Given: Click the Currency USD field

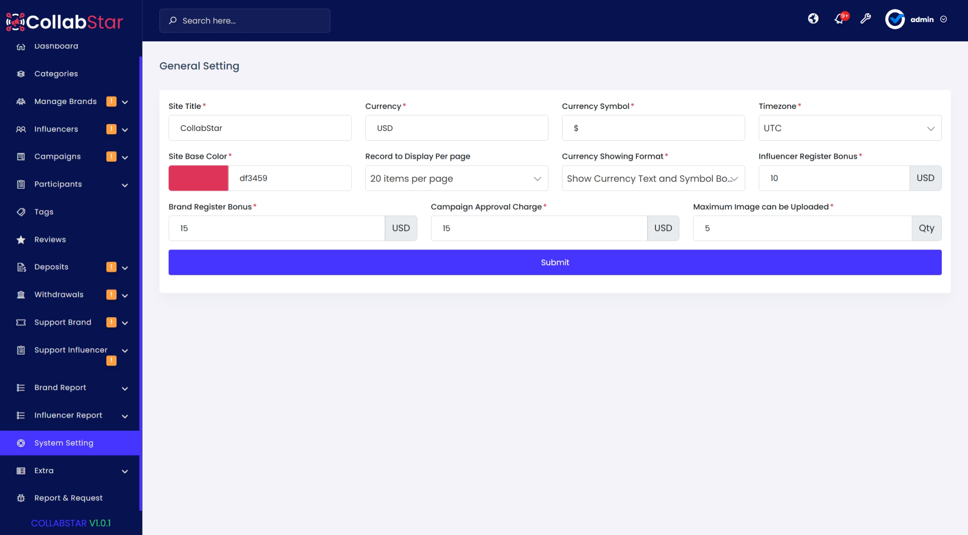Looking at the screenshot, I should [456, 128].
